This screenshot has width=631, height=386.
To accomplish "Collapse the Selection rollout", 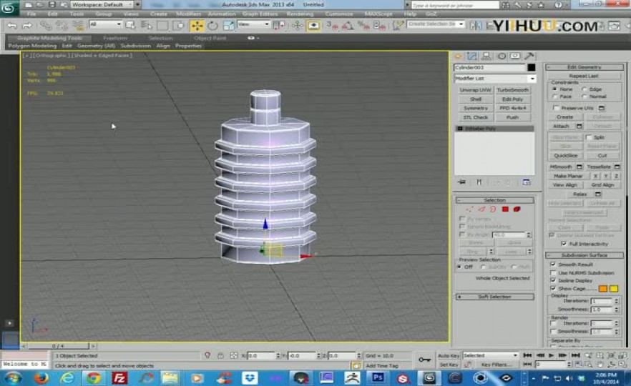I will point(494,200).
